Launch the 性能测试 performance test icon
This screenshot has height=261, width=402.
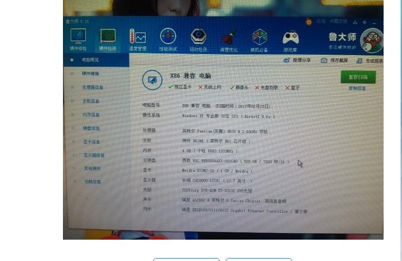pos(168,40)
